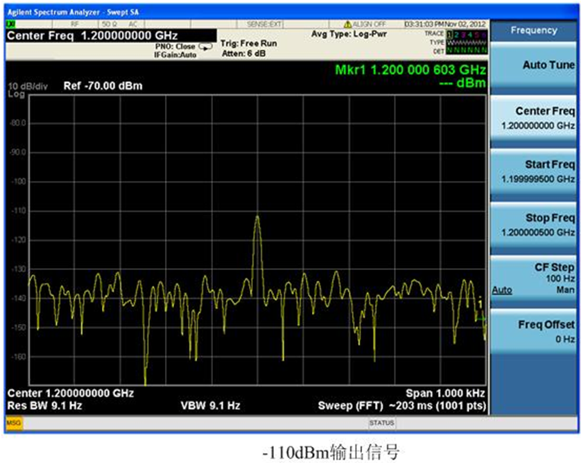Click the Mkr1 frequency readout
This screenshot has width=581, height=463.
pos(410,71)
